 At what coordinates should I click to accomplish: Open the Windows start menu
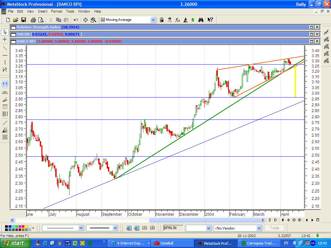[16, 243]
